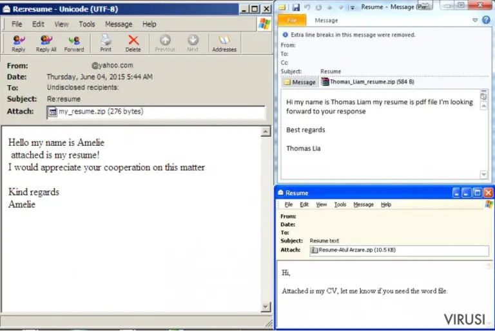The width and height of the screenshot is (495, 331).
Task: Open Message menu in Re:resume window
Action: click(x=119, y=24)
